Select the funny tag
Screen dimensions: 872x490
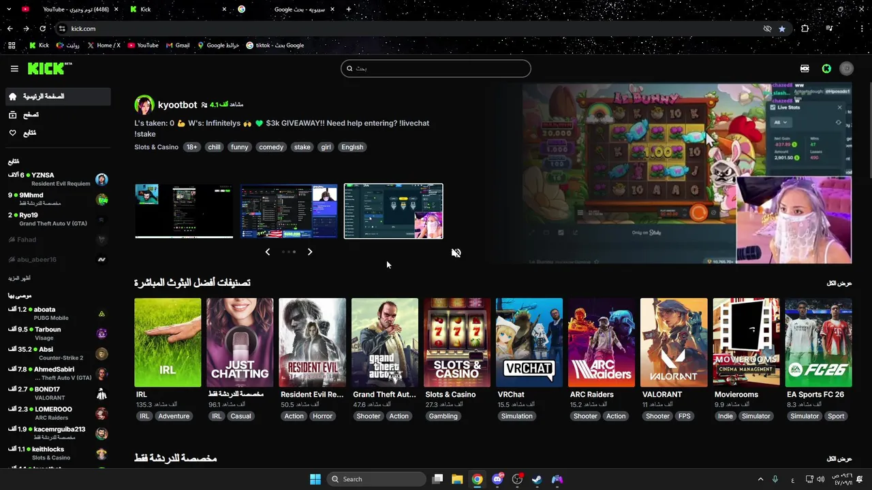coord(239,147)
